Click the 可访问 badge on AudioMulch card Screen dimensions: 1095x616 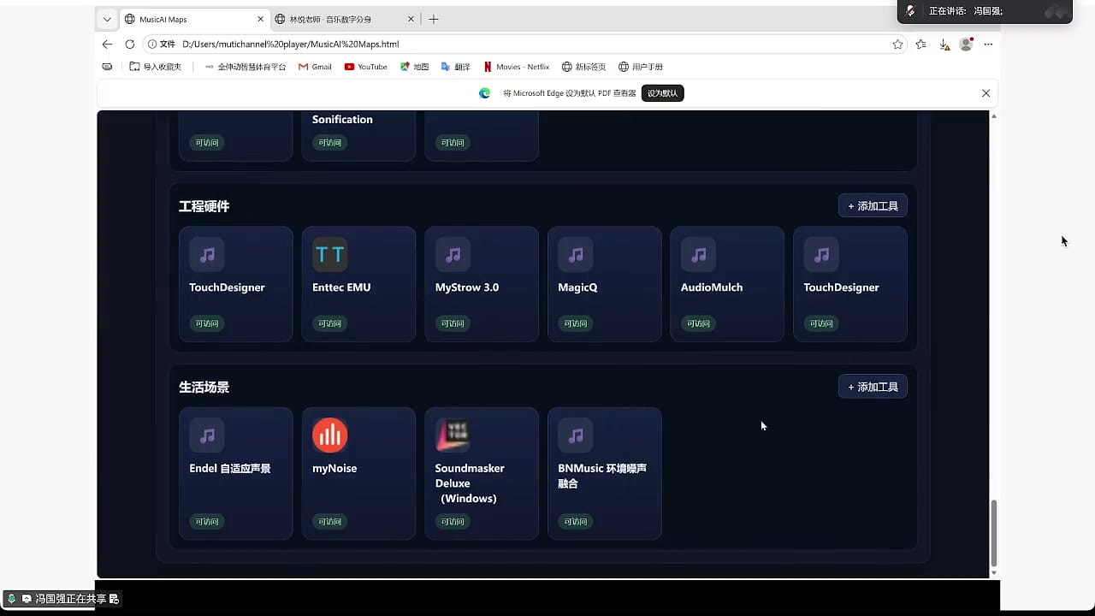(699, 323)
